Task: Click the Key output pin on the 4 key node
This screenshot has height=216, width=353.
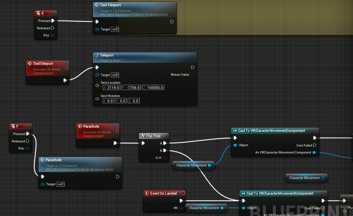Action: pos(52,35)
